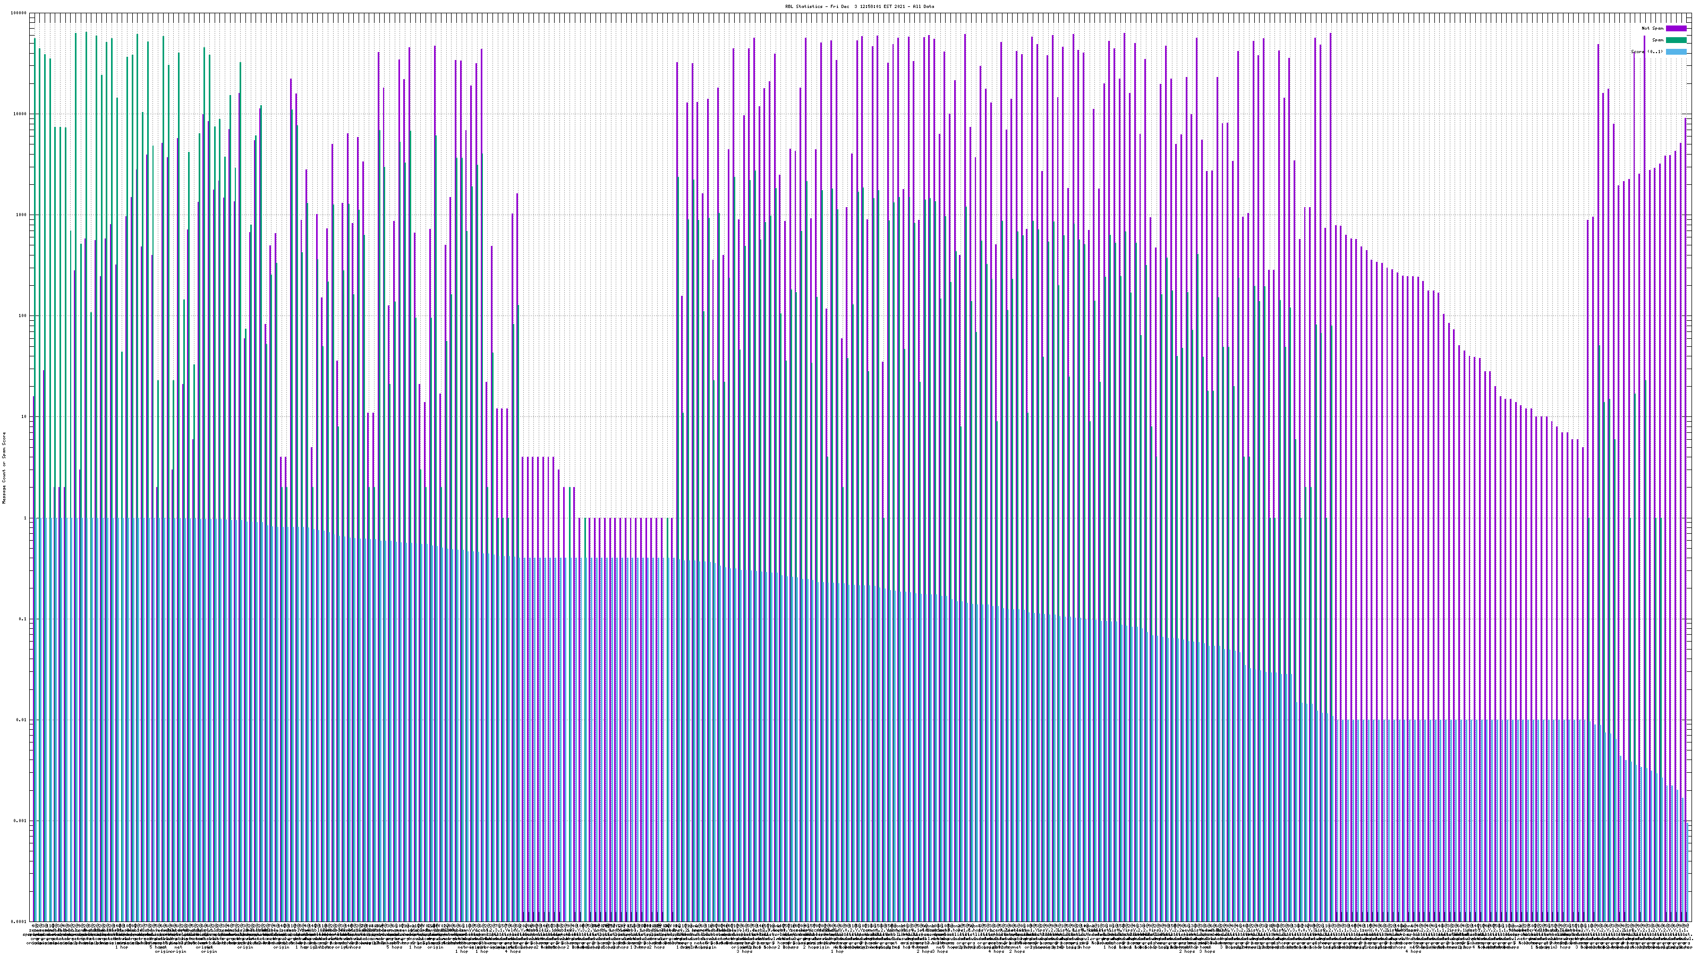Click the 0.1 y-axis tick label
The height and width of the screenshot is (956, 1700).
pyautogui.click(x=23, y=619)
